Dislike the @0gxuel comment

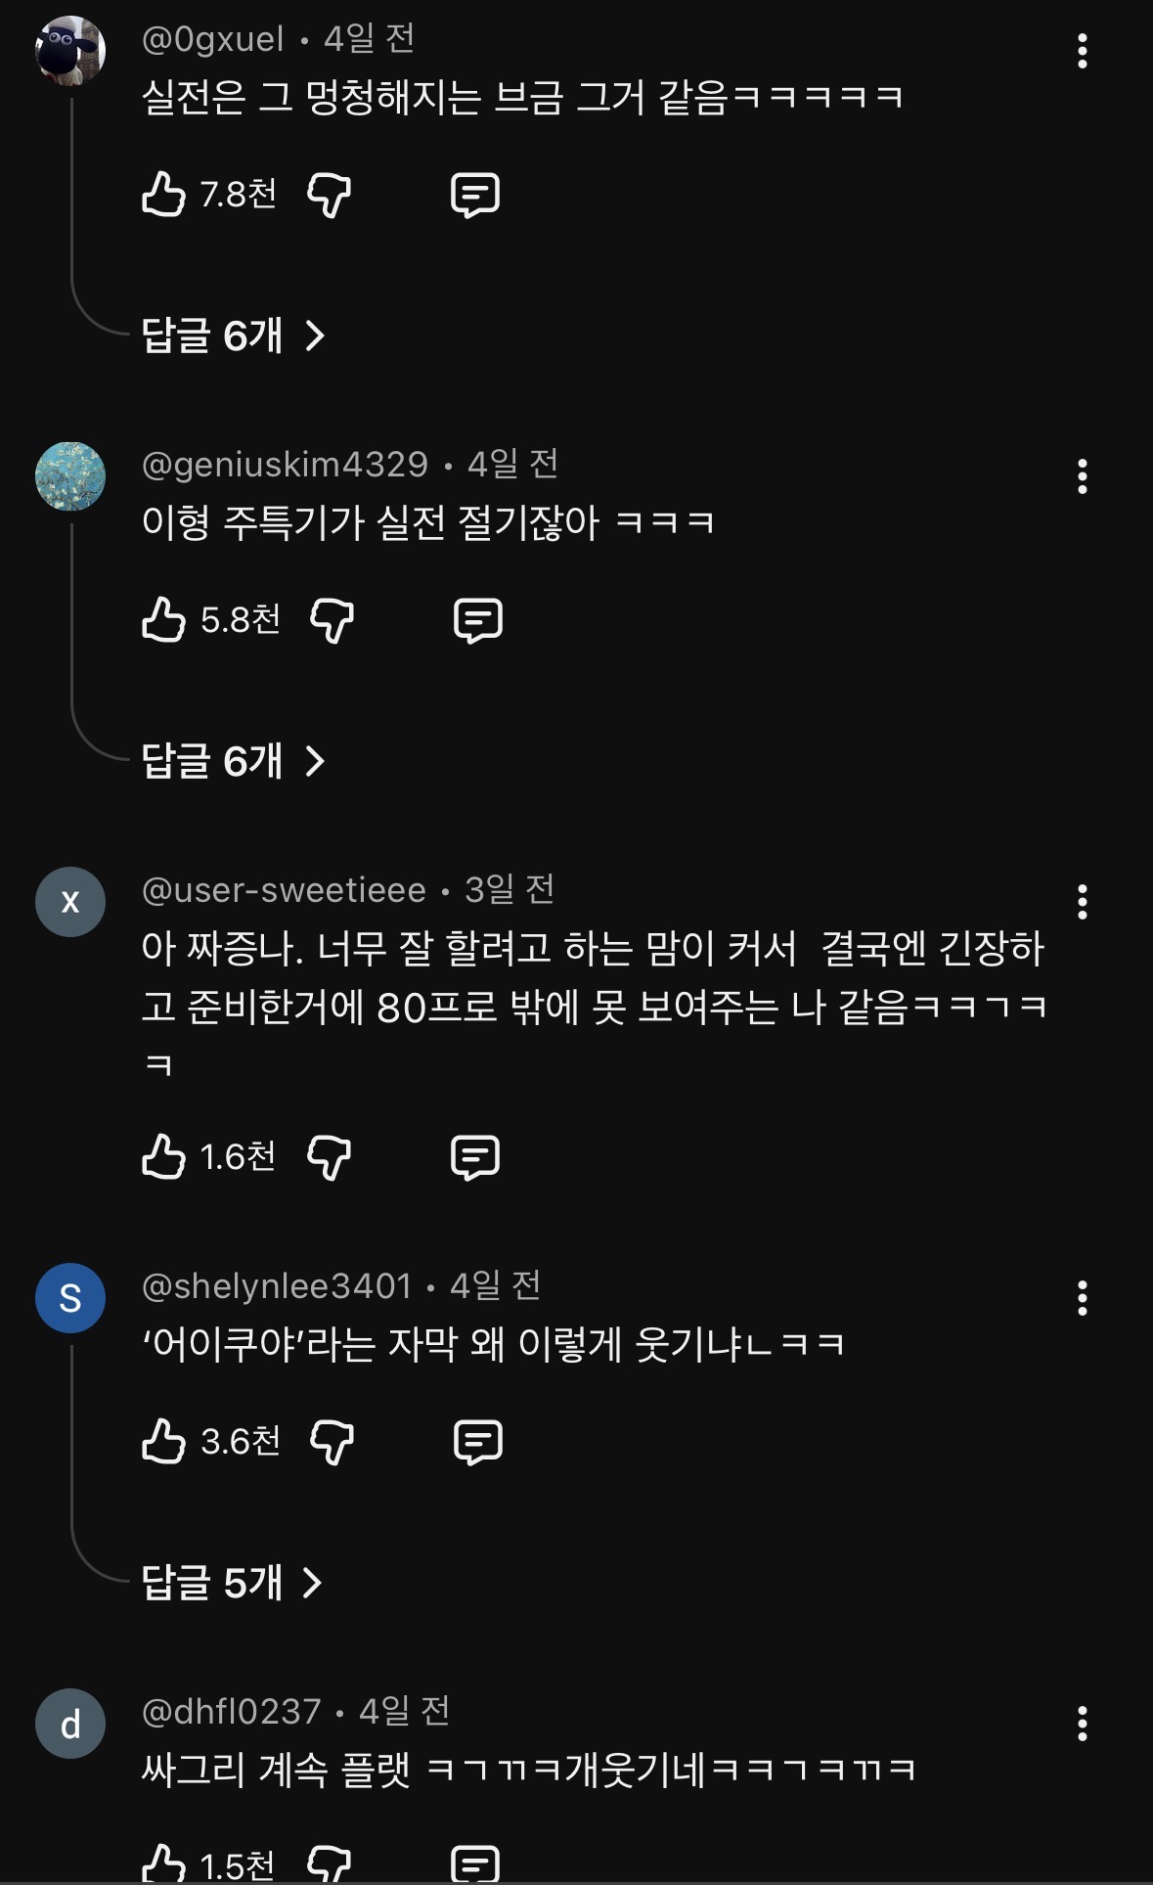[x=329, y=194]
